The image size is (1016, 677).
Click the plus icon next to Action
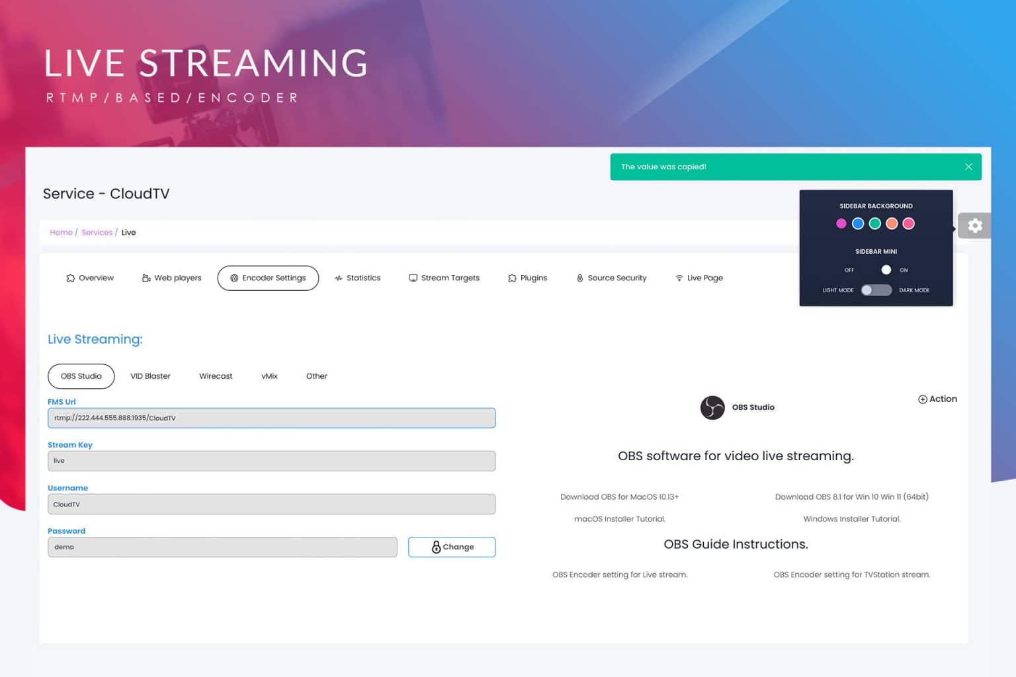pyautogui.click(x=922, y=399)
